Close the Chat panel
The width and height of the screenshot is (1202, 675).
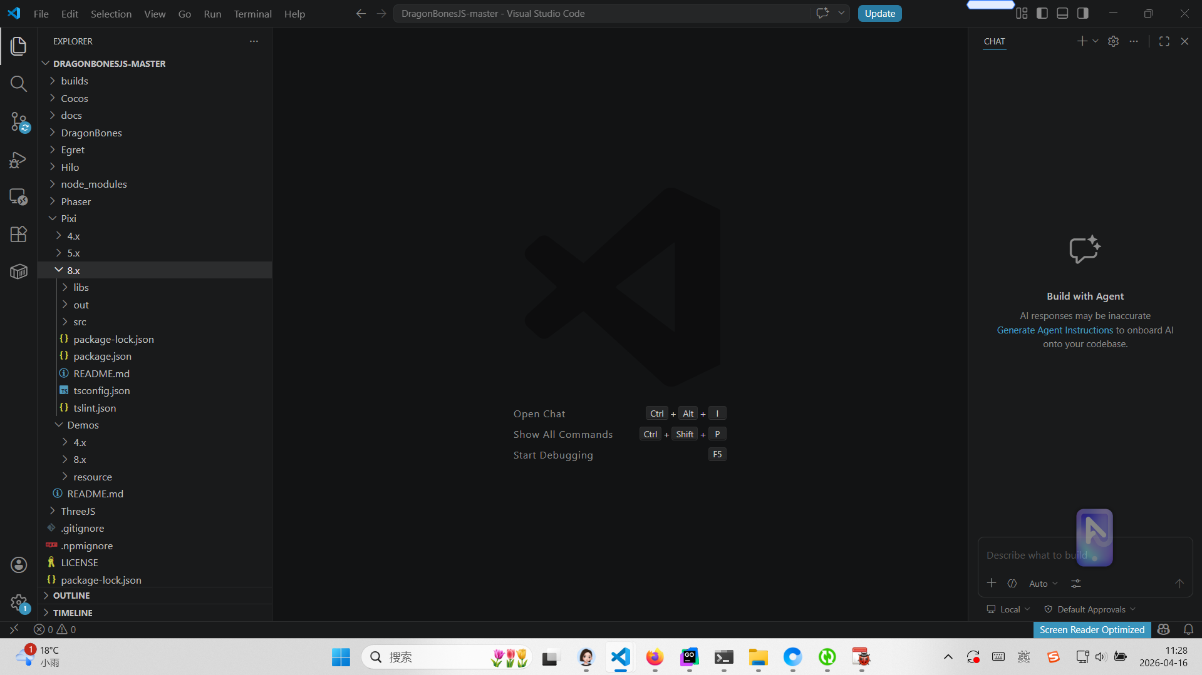tap(1184, 41)
